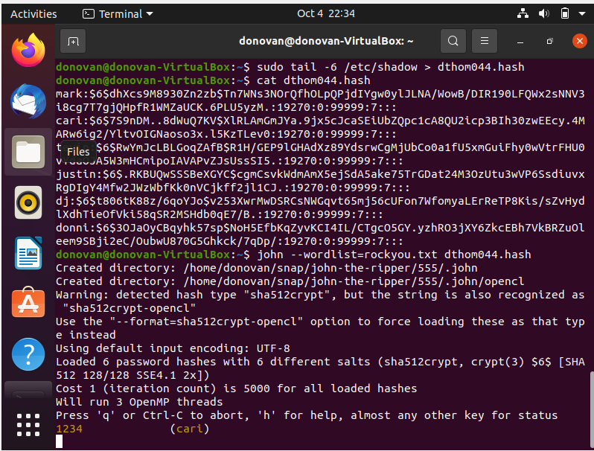Click the Files tooltip label
Image resolution: width=594 pixels, height=451 pixels.
(78, 152)
